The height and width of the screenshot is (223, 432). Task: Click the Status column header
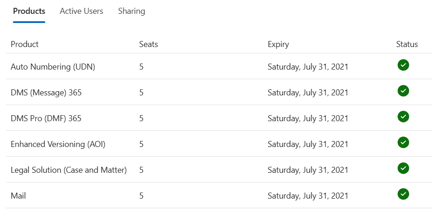[x=407, y=44]
